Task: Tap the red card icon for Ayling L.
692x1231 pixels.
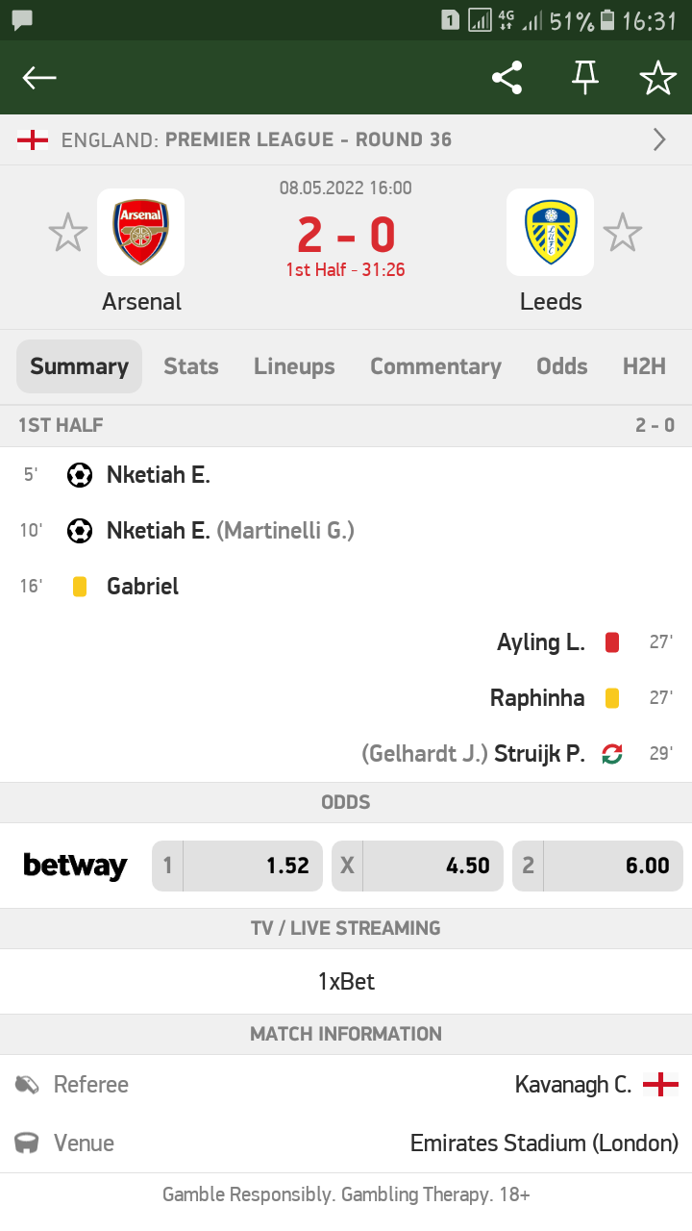Action: pyautogui.click(x=611, y=642)
